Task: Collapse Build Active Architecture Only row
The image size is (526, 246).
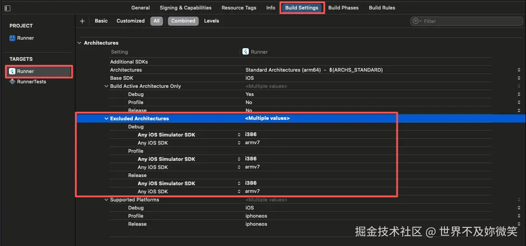Action: coord(107,86)
